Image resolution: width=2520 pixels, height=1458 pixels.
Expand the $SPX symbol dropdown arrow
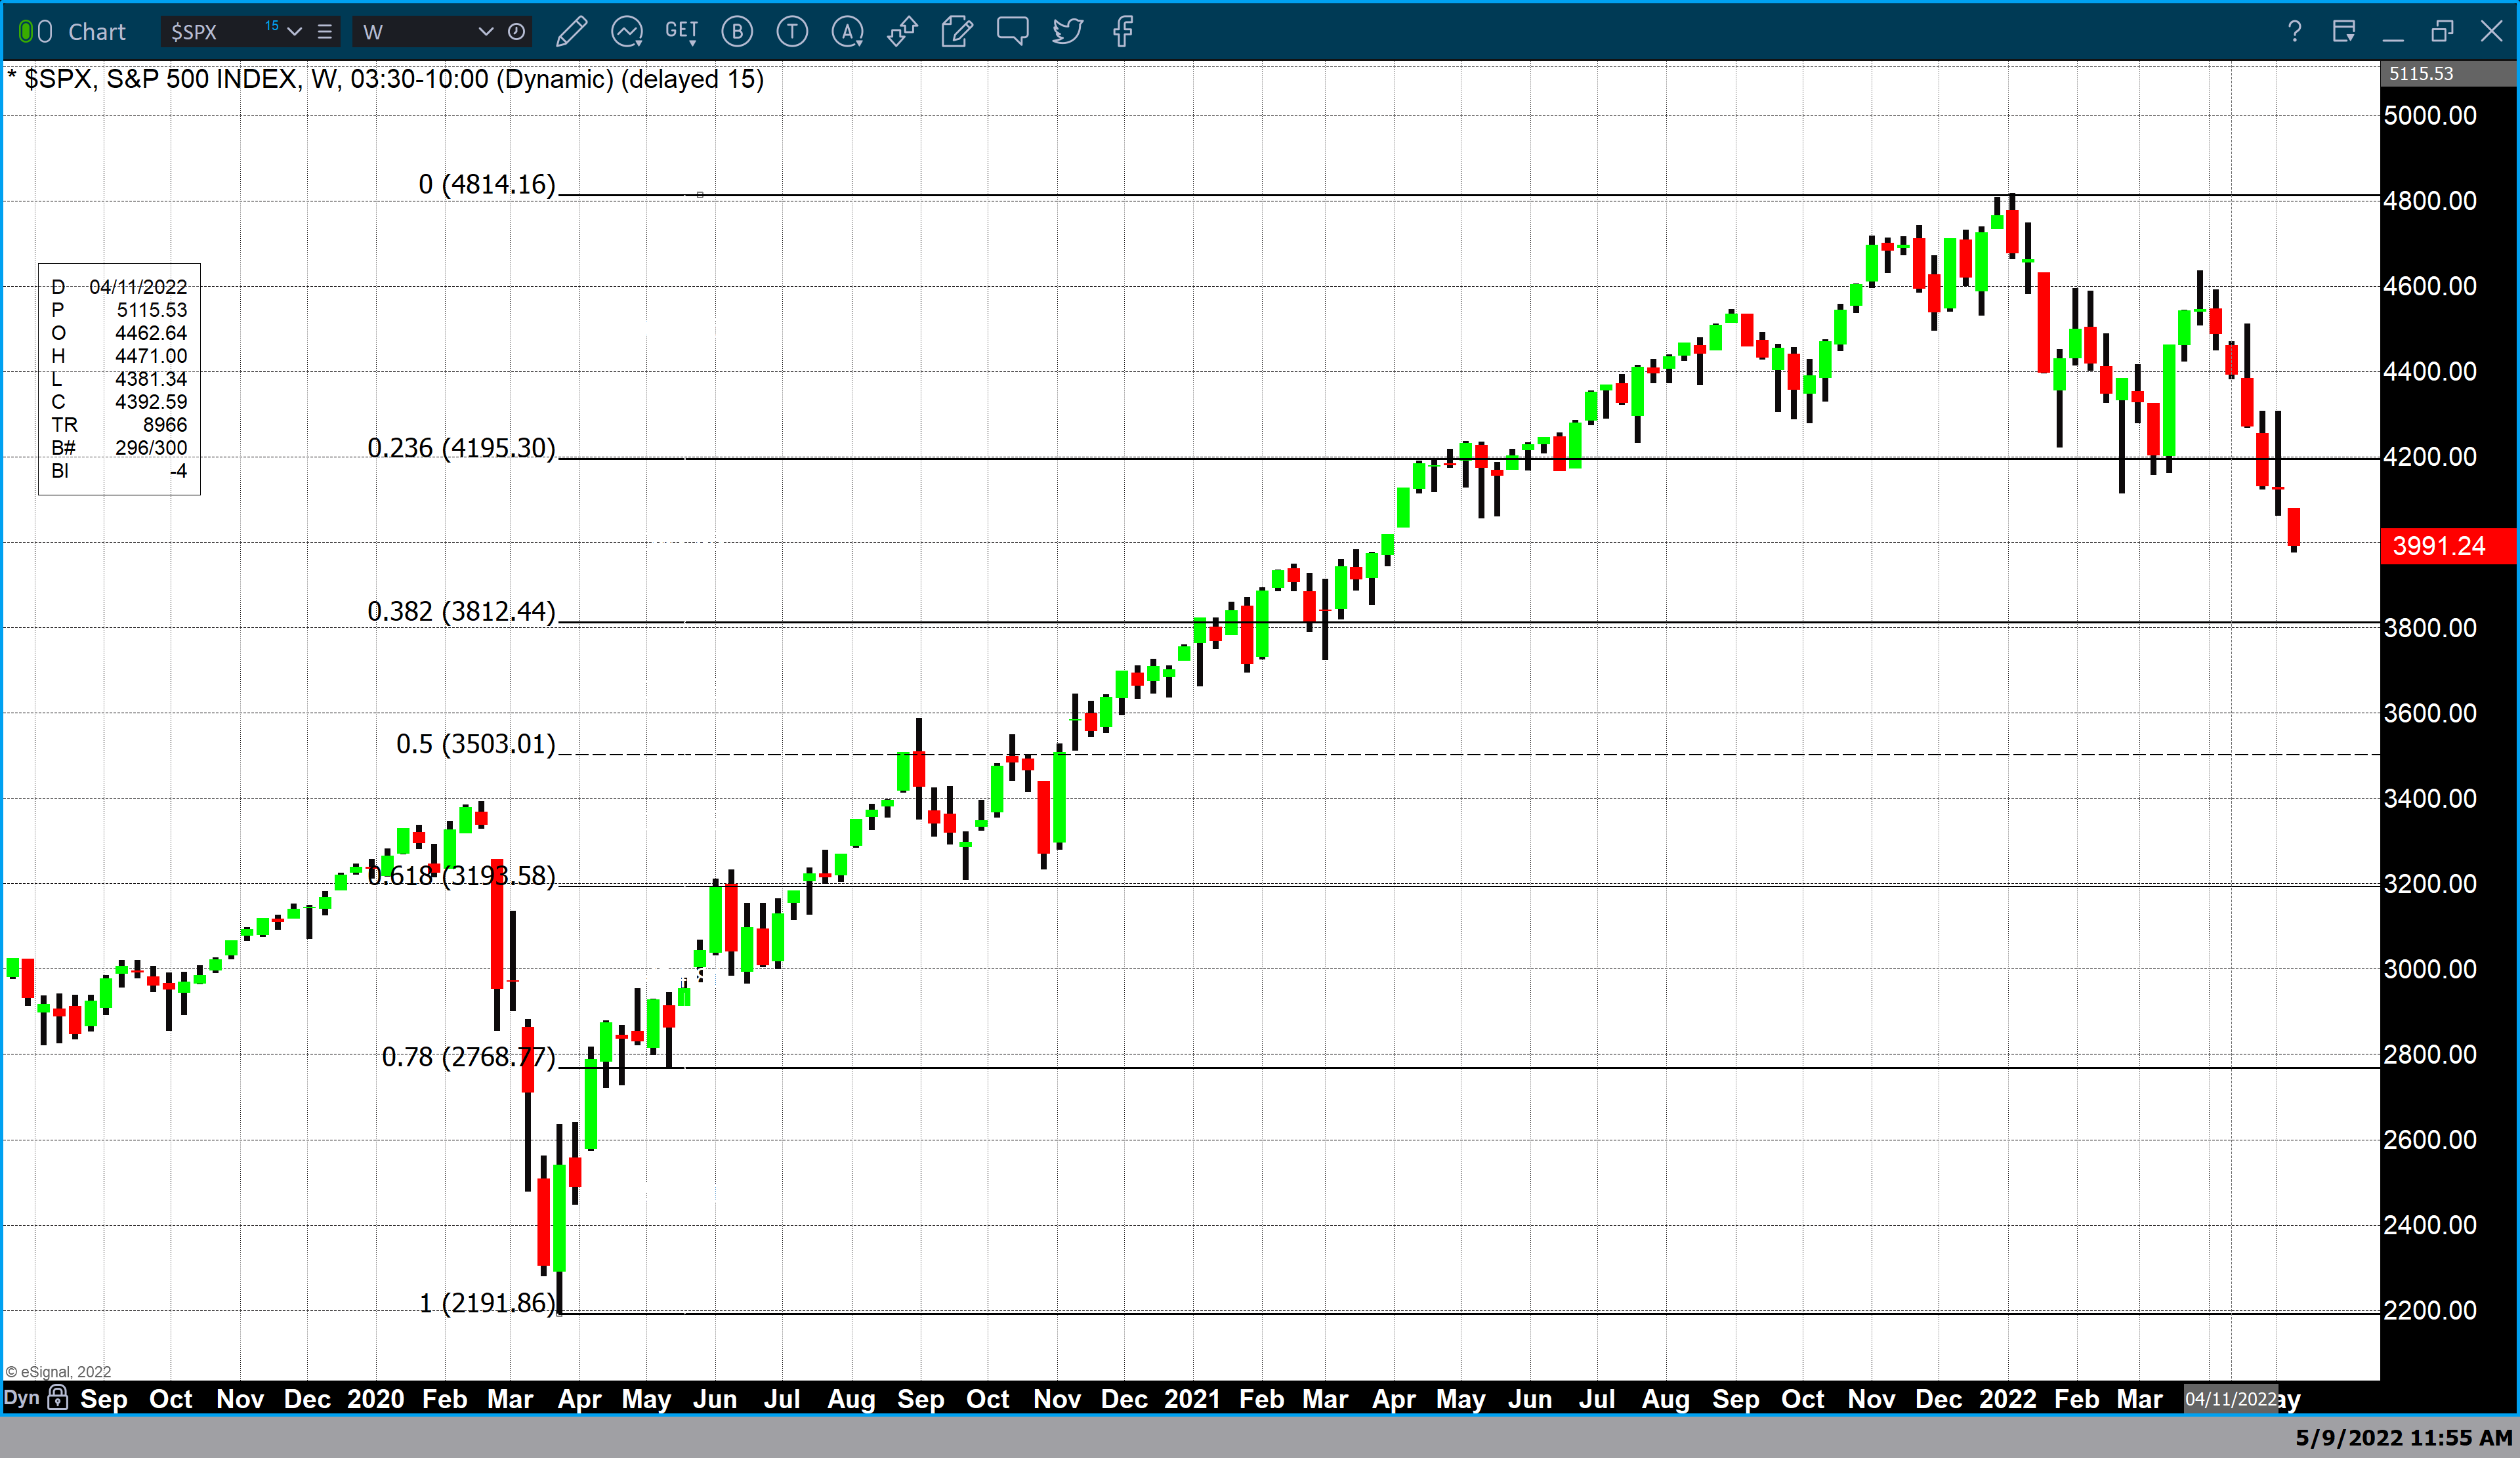(294, 32)
